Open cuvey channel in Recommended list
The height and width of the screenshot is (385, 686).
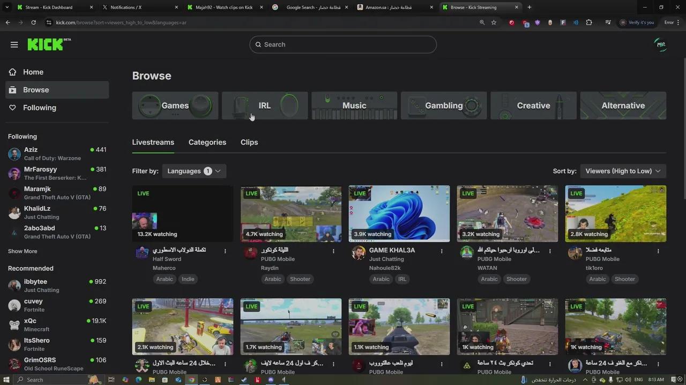click(x=57, y=305)
